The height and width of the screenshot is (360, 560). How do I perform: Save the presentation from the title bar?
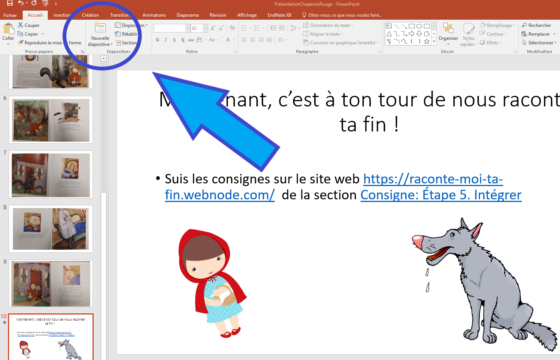click(x=10, y=3)
